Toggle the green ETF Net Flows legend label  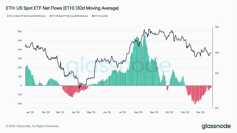pyautogui.click(x=27, y=16)
